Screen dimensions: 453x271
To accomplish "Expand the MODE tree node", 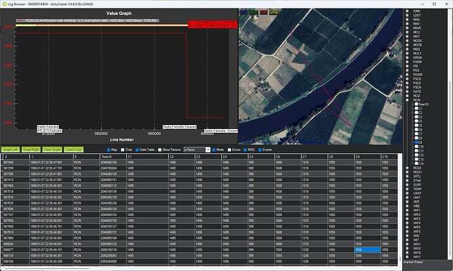I will click(407, 41).
